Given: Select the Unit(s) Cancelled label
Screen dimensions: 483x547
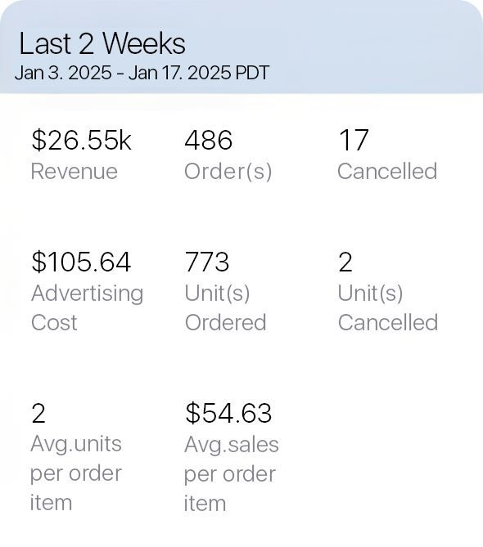Looking at the screenshot, I should (388, 307).
